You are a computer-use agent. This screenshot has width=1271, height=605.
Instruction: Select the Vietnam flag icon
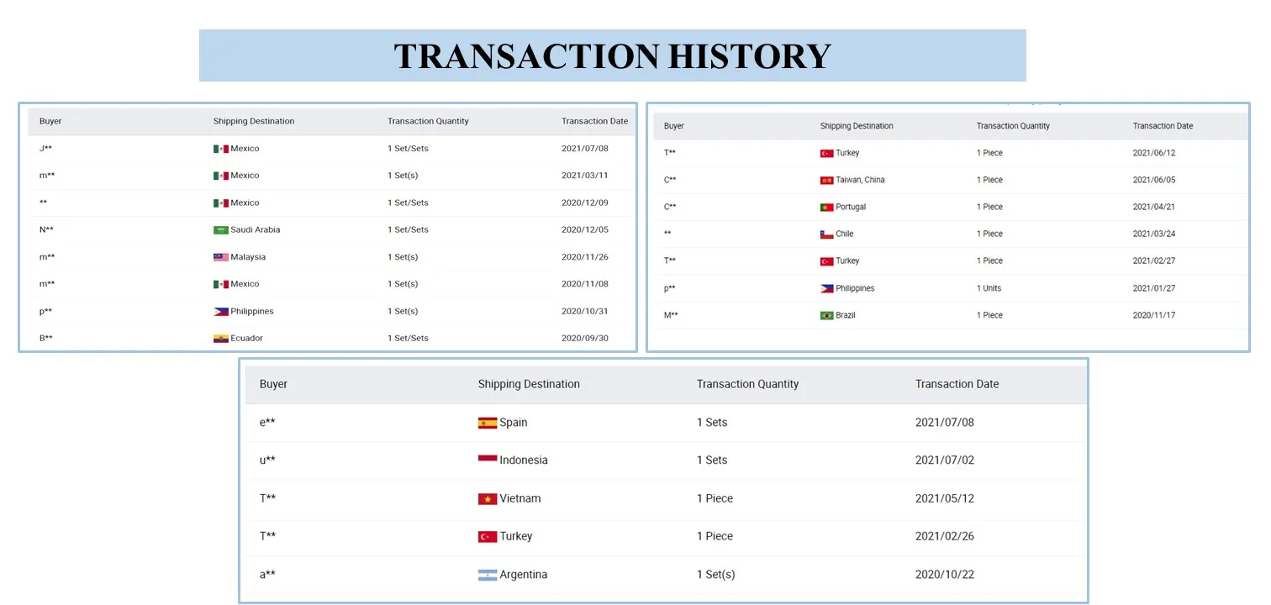(488, 498)
